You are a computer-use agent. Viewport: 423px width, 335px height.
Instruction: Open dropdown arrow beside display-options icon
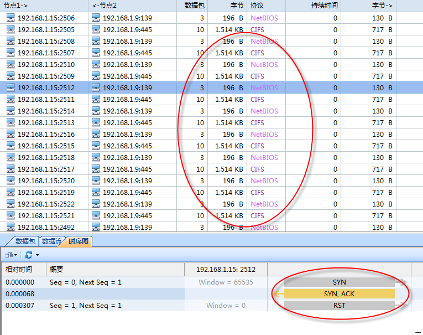click(16, 255)
